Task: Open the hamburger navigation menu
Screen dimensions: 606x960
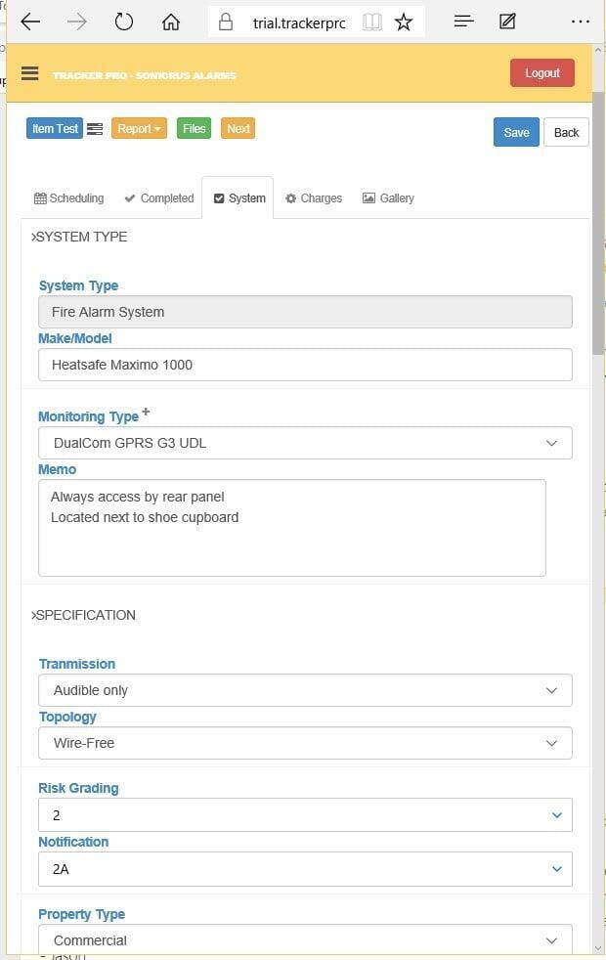Action: point(29,73)
